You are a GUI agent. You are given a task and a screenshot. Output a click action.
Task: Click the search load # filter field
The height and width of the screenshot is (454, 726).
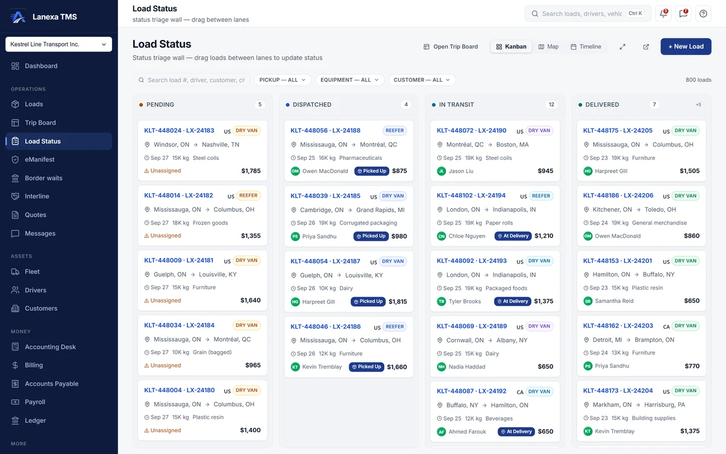(x=192, y=80)
